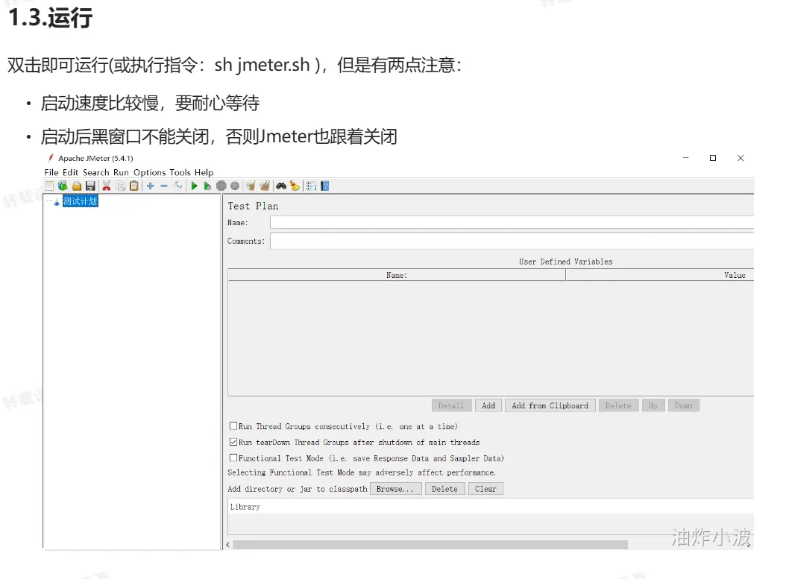Image resolution: width=789 pixels, height=579 pixels.
Task: Click the Value column header
Action: (660, 275)
